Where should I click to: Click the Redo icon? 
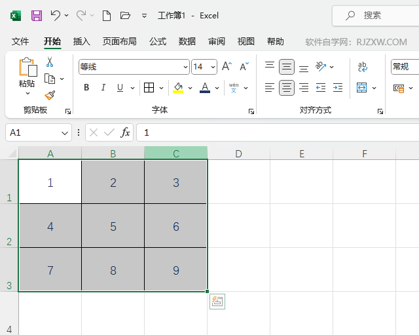[x=81, y=15]
